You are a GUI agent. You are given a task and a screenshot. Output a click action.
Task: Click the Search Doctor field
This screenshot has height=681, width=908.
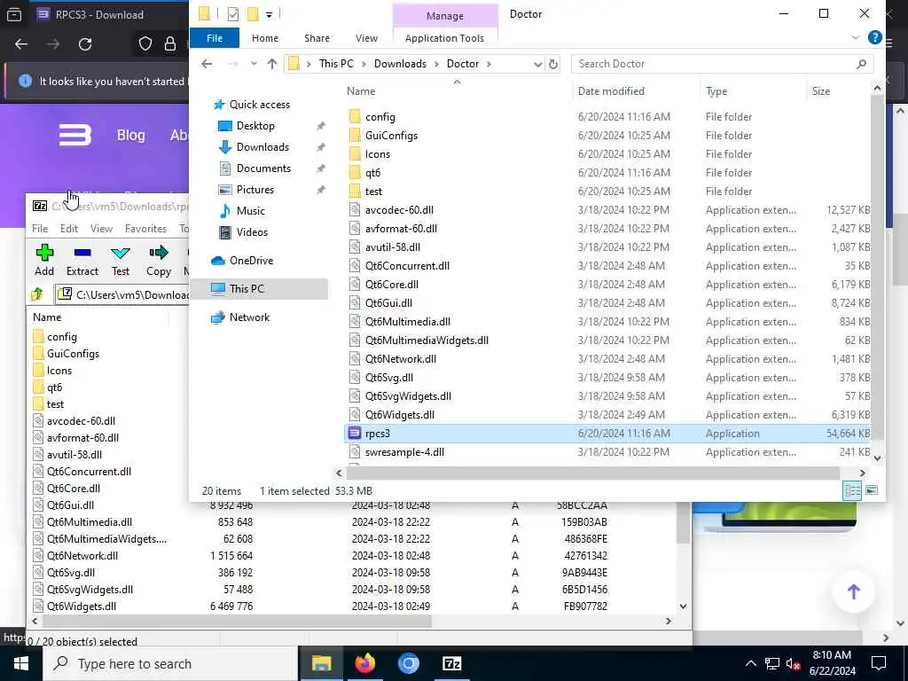pos(722,64)
